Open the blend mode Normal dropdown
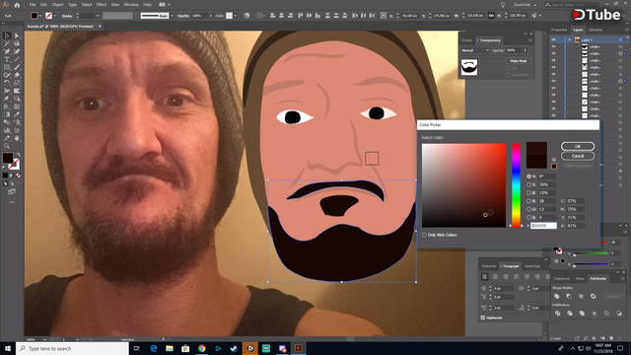Image resolution: width=631 pixels, height=355 pixels. coord(475,50)
